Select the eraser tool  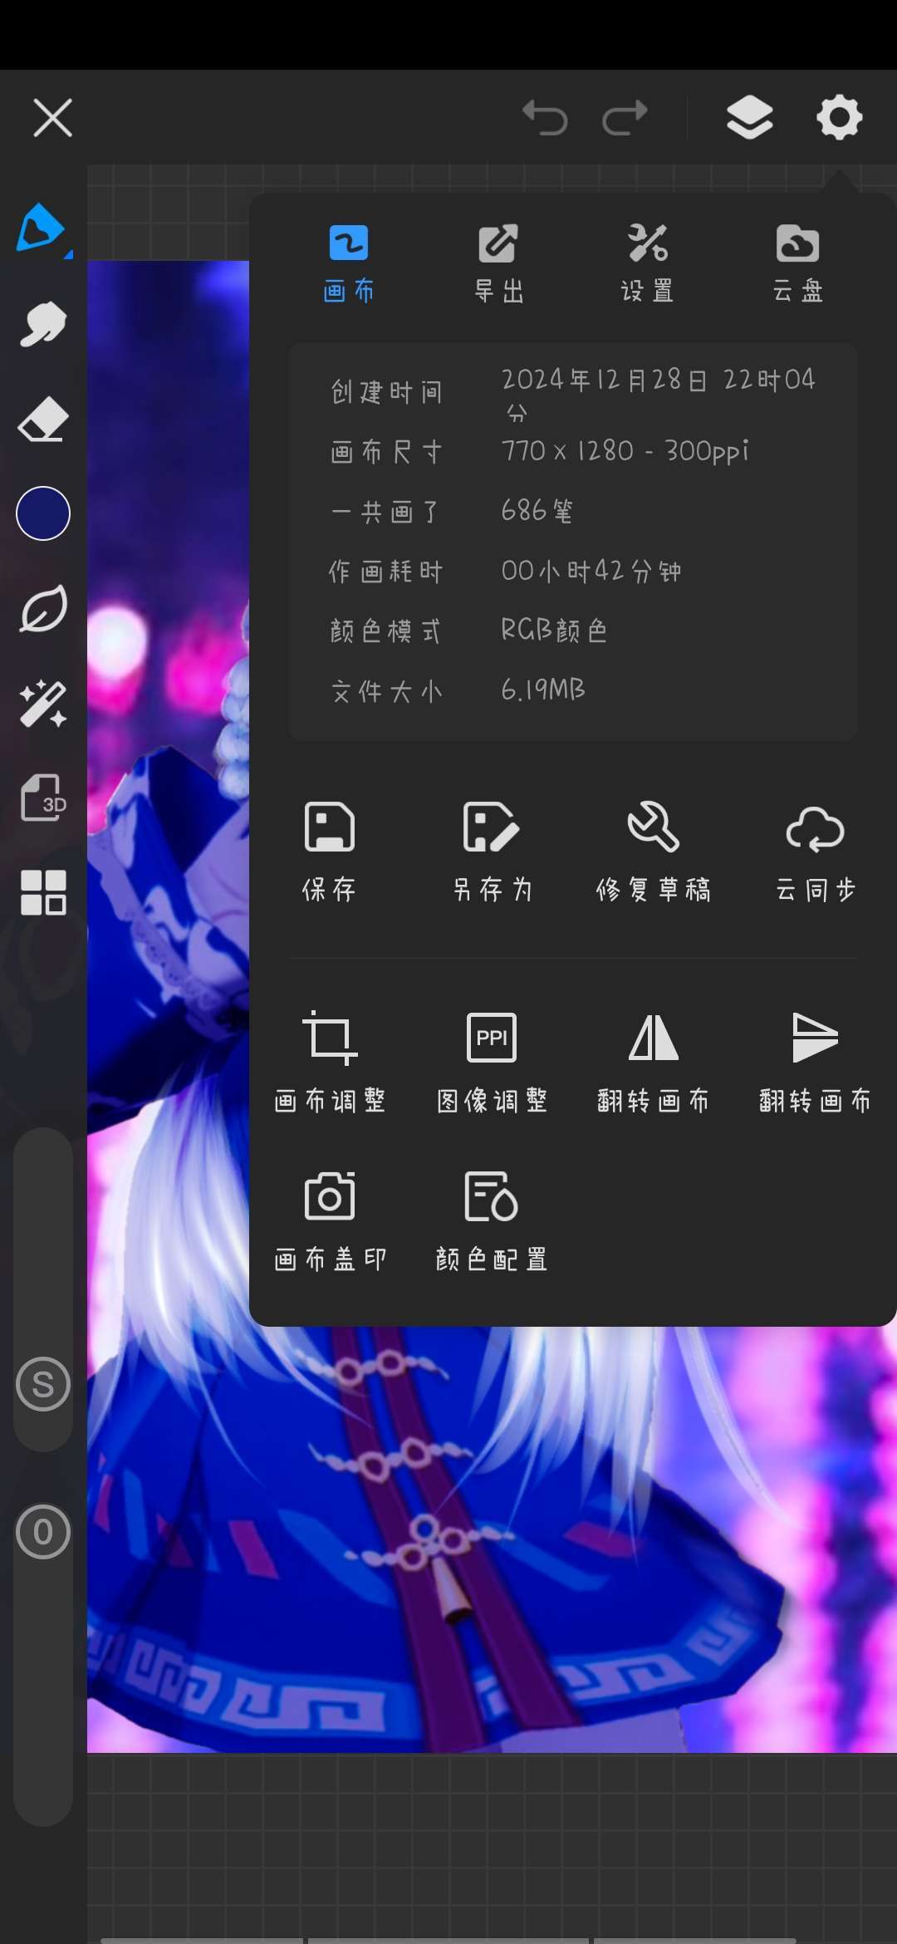click(43, 420)
